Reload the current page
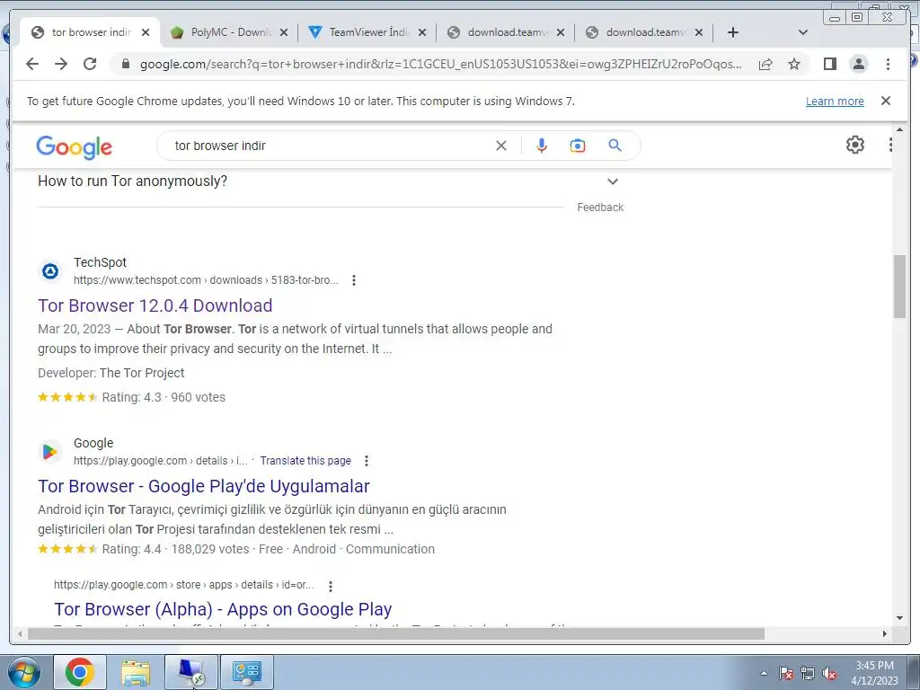920x690 pixels. [90, 64]
